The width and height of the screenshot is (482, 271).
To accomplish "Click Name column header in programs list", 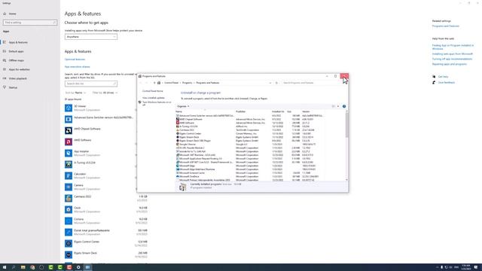I will 178,111.
